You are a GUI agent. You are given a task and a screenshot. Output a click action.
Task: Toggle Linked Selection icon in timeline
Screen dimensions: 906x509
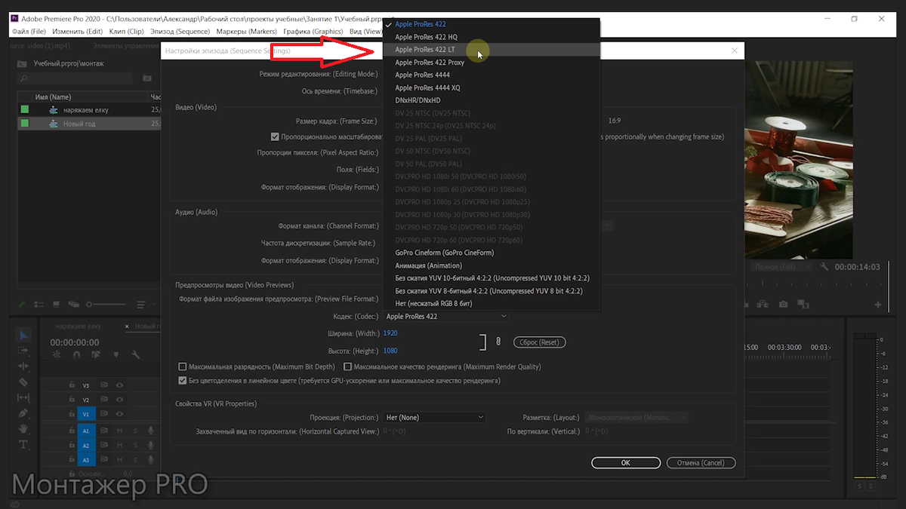point(96,354)
